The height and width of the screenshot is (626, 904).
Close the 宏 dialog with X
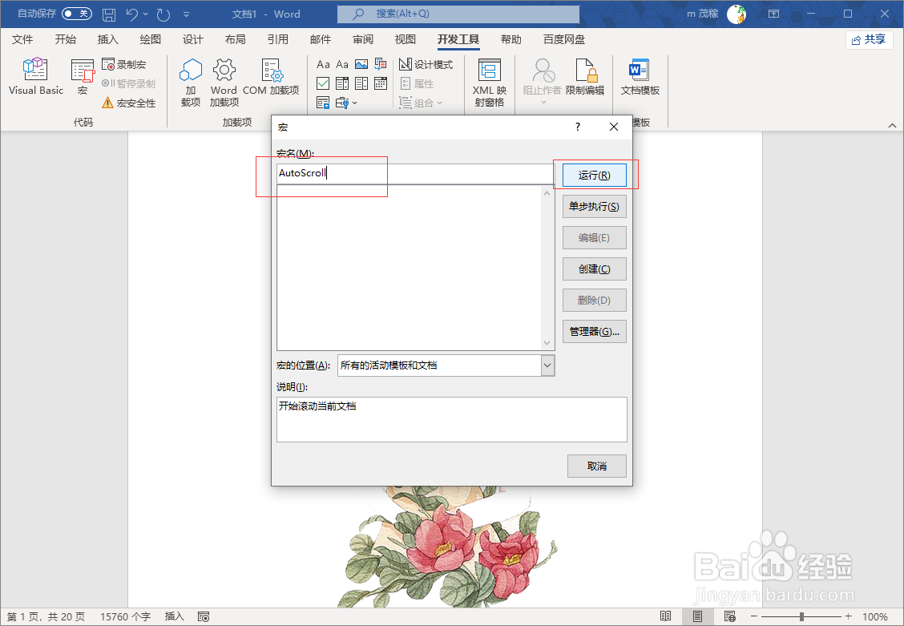(x=614, y=127)
